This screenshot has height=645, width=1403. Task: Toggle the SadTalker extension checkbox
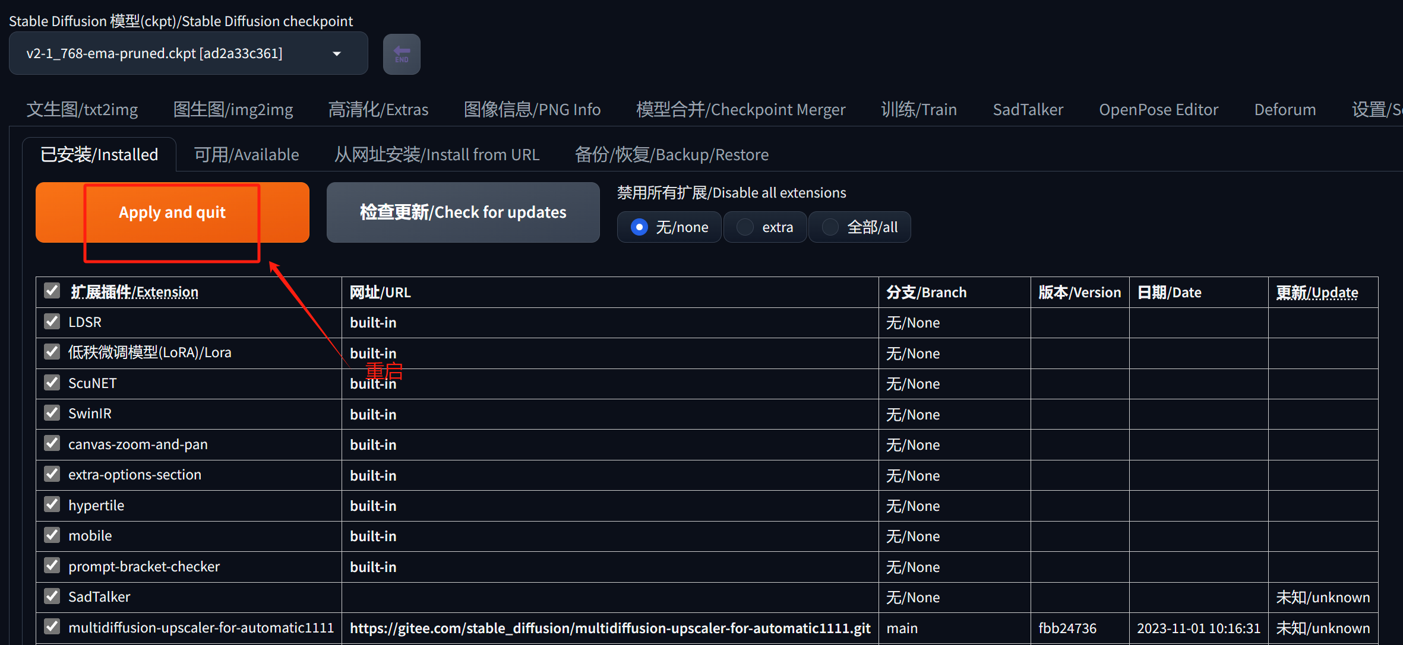pos(52,596)
